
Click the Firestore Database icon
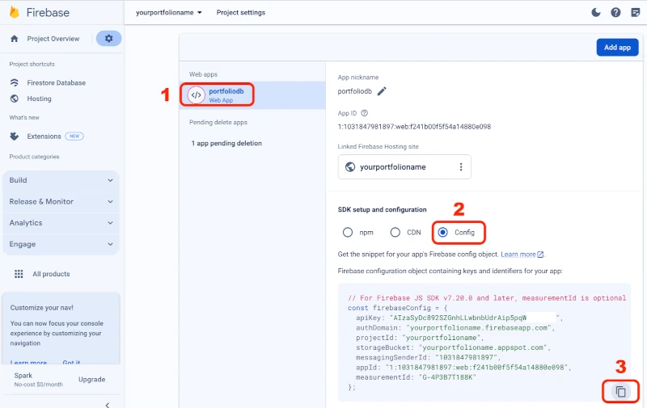pos(15,82)
